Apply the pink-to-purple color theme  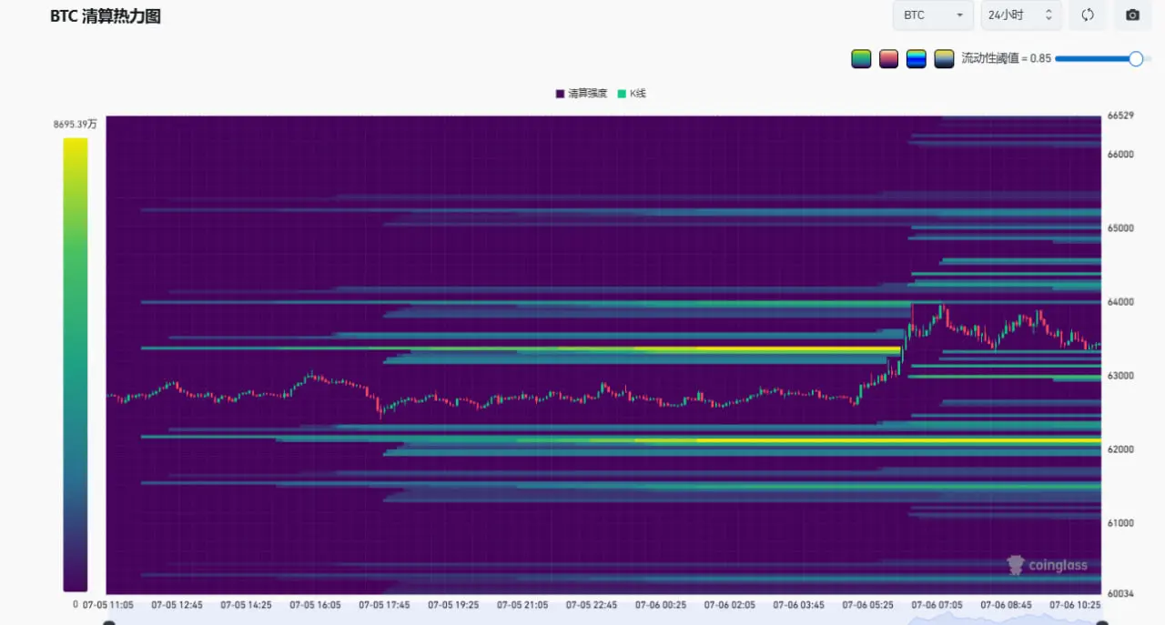pyautogui.click(x=888, y=58)
